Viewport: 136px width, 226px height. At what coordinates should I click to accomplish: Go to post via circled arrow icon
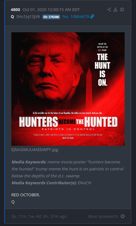(x=122, y=10)
